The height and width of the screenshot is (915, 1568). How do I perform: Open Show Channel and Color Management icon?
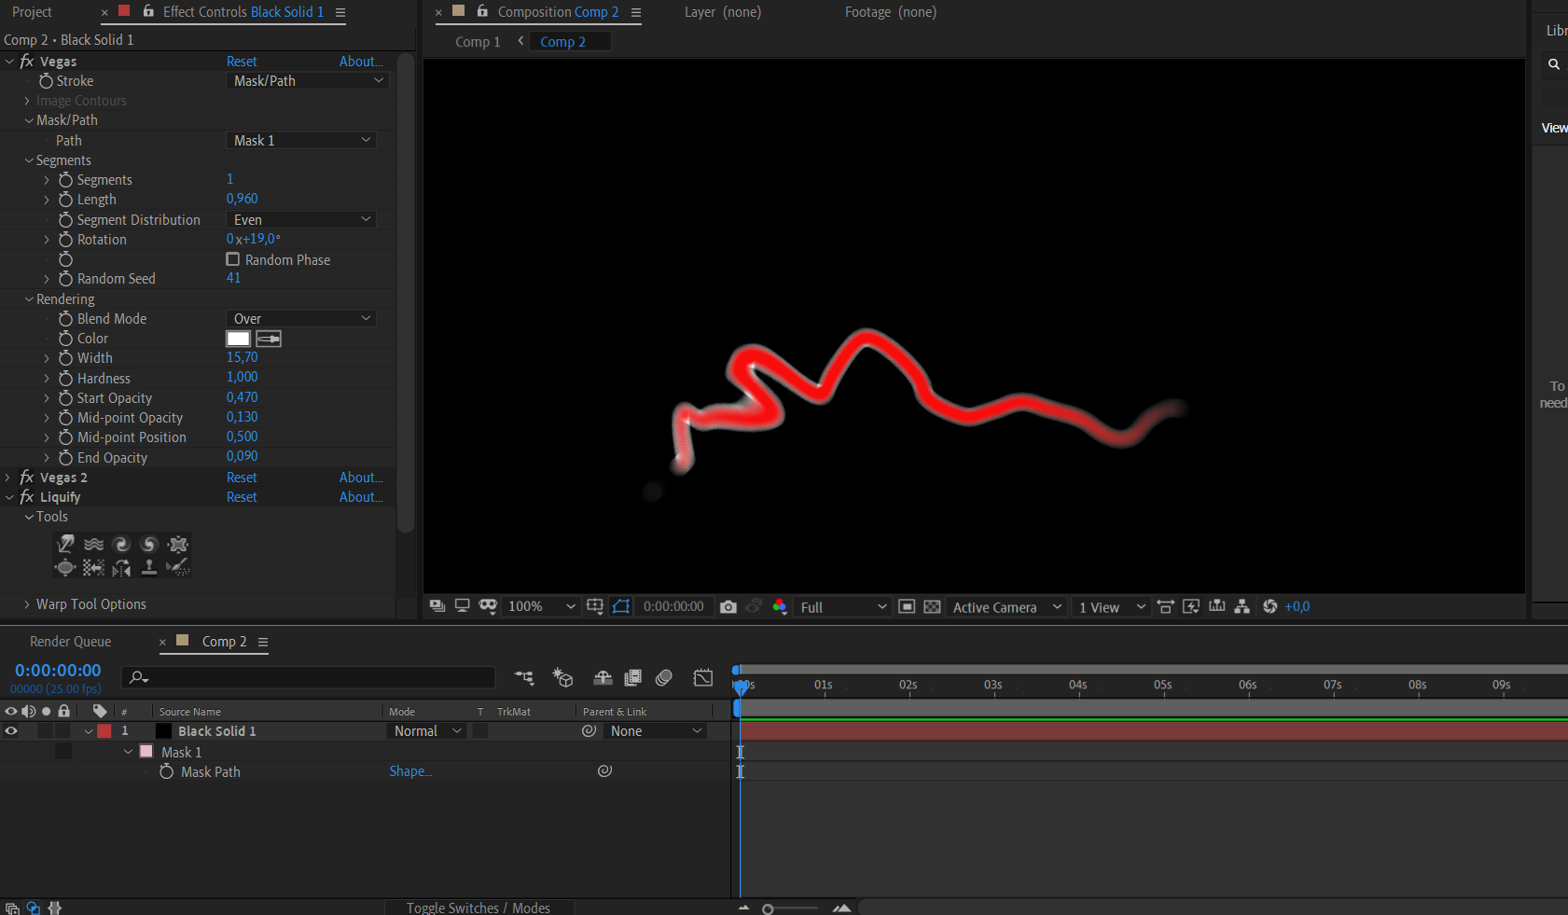tap(780, 607)
